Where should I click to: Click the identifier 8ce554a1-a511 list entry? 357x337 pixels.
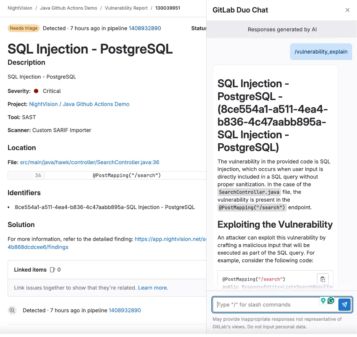pyautogui.click(x=105, y=207)
